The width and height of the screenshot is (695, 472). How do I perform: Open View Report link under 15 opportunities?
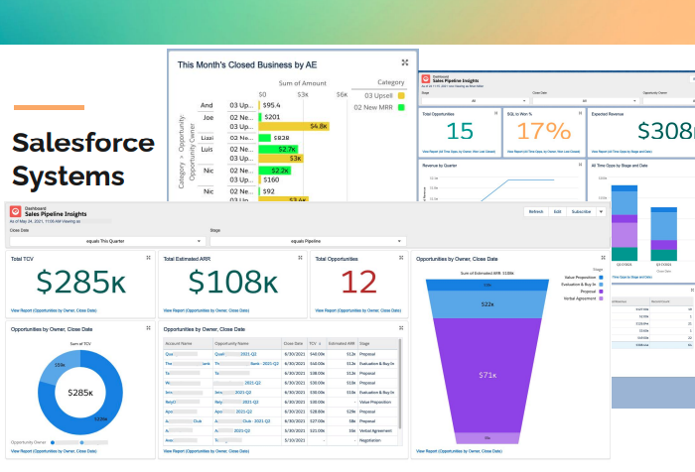click(459, 152)
